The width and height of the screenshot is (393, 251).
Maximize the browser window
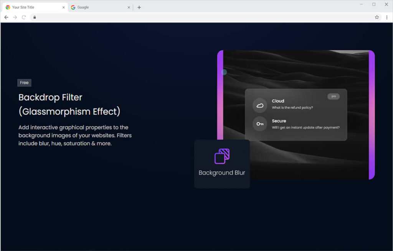pos(374,4)
